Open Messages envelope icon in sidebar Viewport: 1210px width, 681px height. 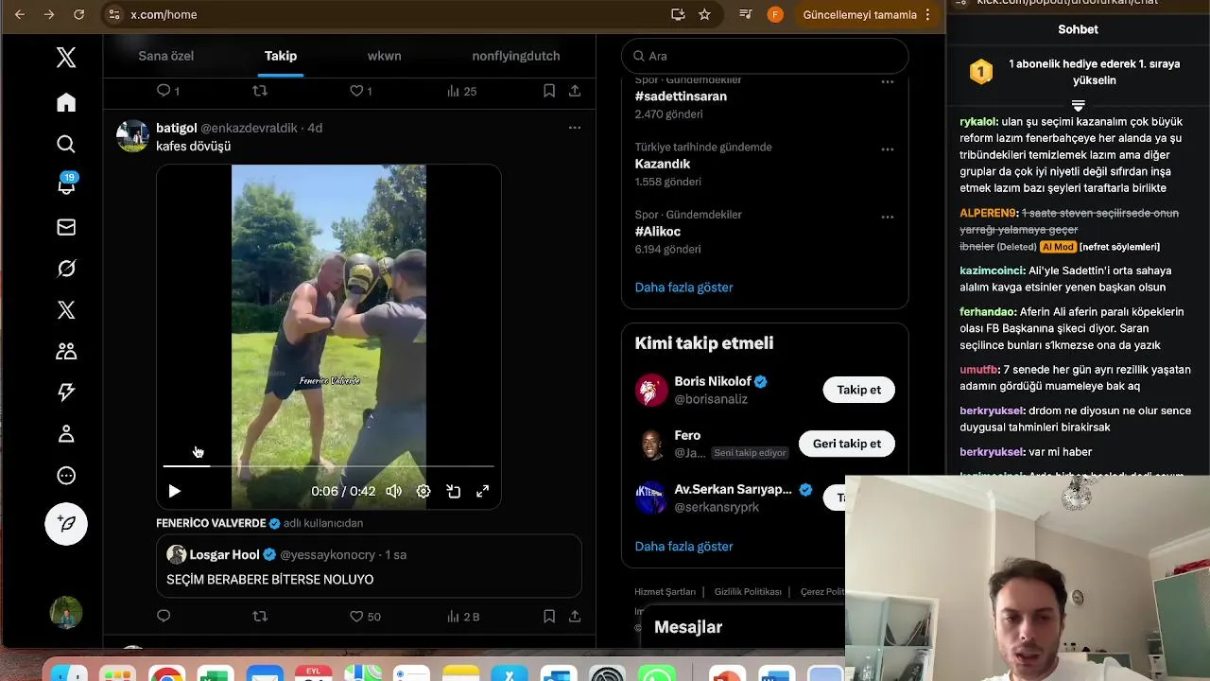click(x=66, y=227)
